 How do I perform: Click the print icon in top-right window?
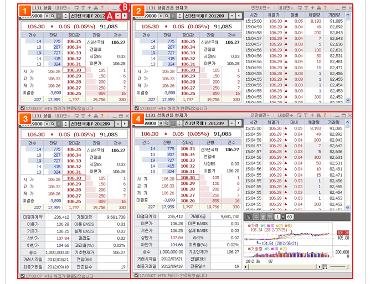319,8
